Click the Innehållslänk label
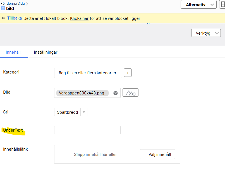Viewport: 225px width, 171px height. (x=16, y=149)
